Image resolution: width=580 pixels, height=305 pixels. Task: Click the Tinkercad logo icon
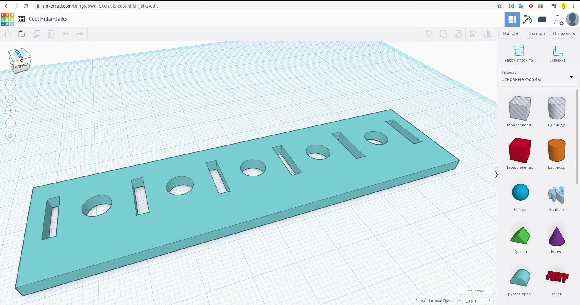[x=7, y=19]
